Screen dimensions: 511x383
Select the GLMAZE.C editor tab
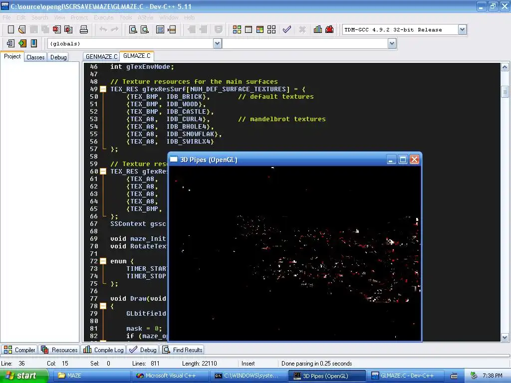pos(137,56)
